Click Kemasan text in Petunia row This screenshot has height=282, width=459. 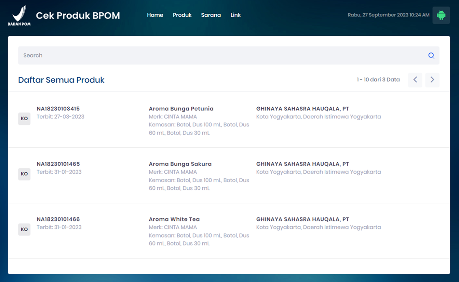coord(199,129)
